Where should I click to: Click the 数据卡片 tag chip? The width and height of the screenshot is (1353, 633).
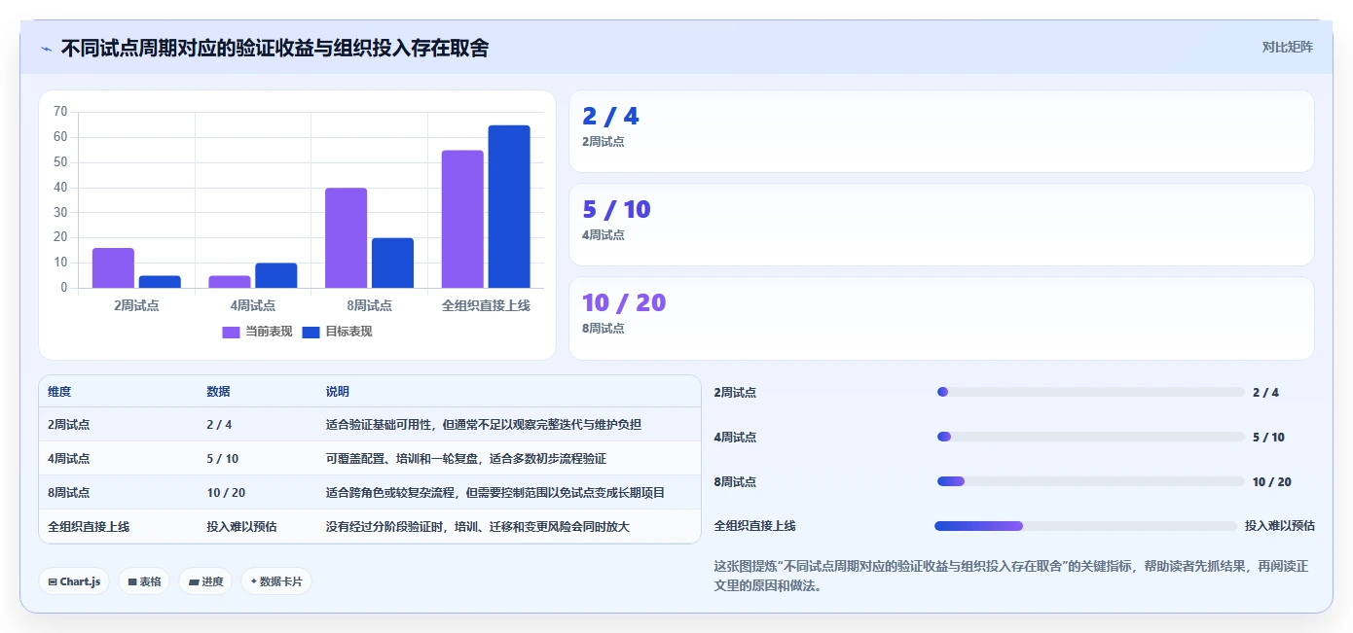[276, 581]
